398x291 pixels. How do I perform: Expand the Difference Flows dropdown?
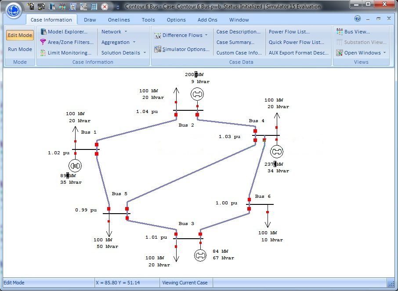(x=182, y=35)
